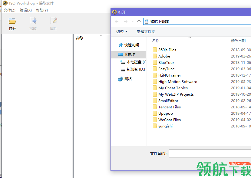Click the BlueTour folder icon
Viewport: 251px width, 178px height.
point(155,63)
